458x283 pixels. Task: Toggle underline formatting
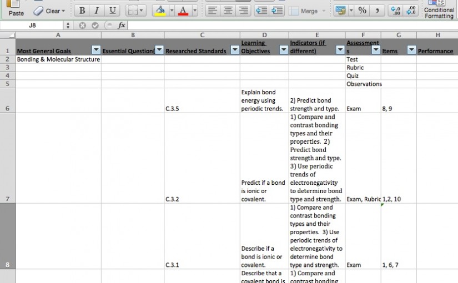point(113,11)
